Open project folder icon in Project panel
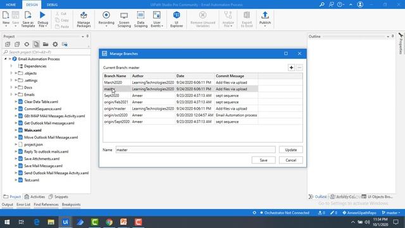Screen dimensions: 405x228 46,44
